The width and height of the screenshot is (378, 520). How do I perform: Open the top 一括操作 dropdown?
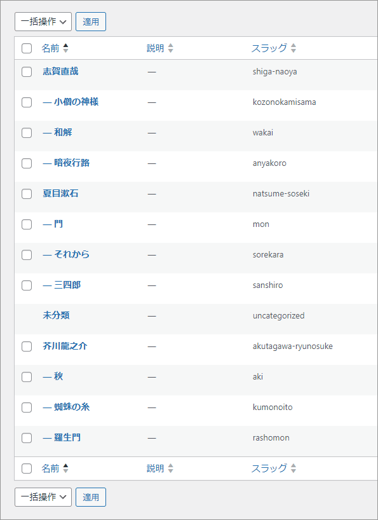click(x=43, y=22)
